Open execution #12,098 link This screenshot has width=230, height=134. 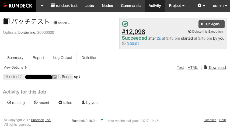tap(134, 32)
